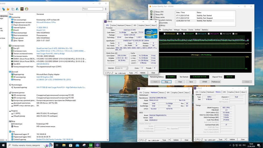Toggle the Motherboard graph checkbox
This screenshot has width=263, height=148.
tap(165, 34)
